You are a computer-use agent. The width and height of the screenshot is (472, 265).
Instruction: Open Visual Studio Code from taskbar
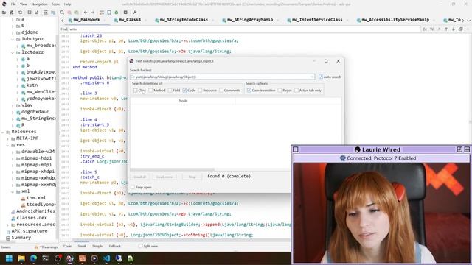click(x=106, y=258)
